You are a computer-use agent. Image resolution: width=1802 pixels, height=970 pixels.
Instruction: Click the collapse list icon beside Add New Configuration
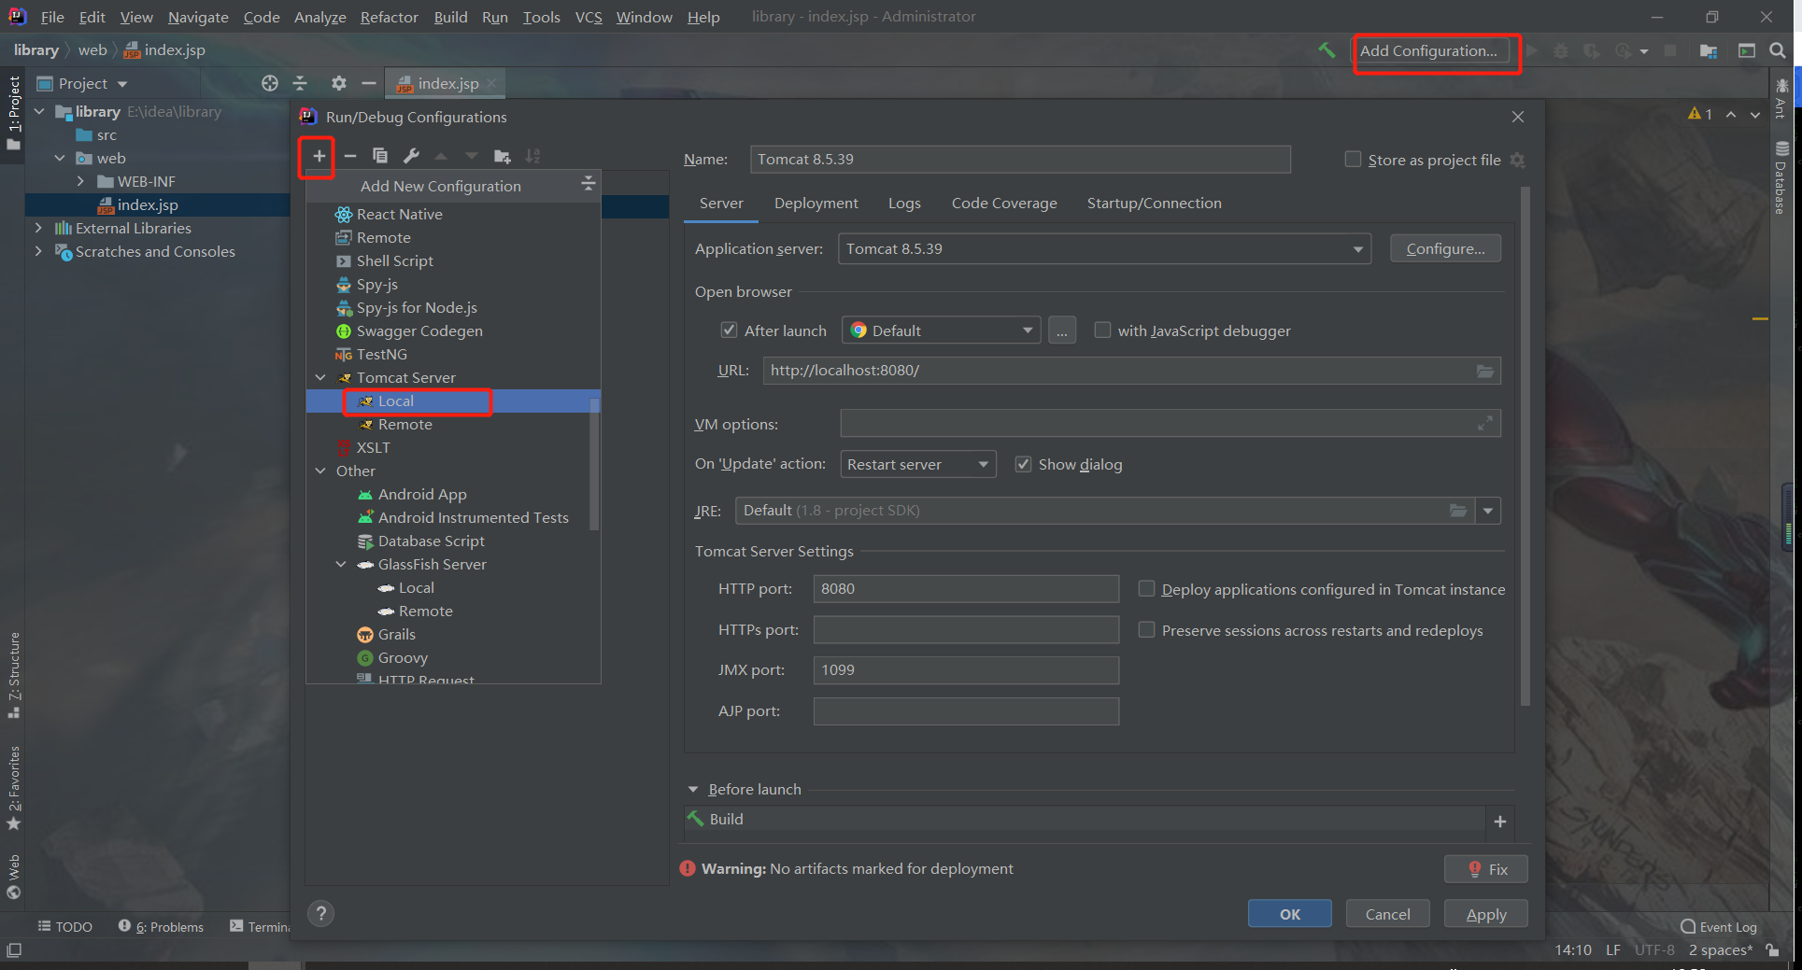click(x=588, y=184)
